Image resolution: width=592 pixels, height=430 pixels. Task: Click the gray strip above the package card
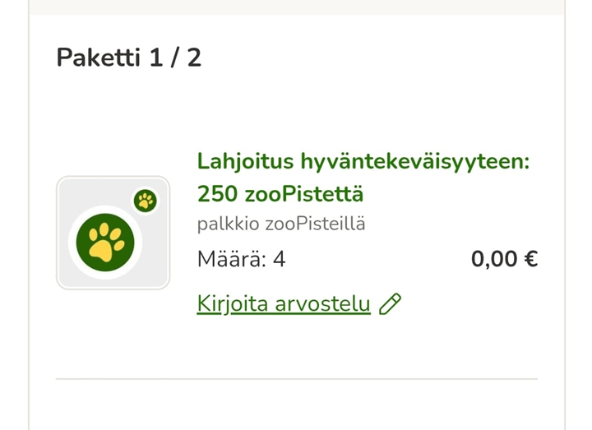(296, 7)
